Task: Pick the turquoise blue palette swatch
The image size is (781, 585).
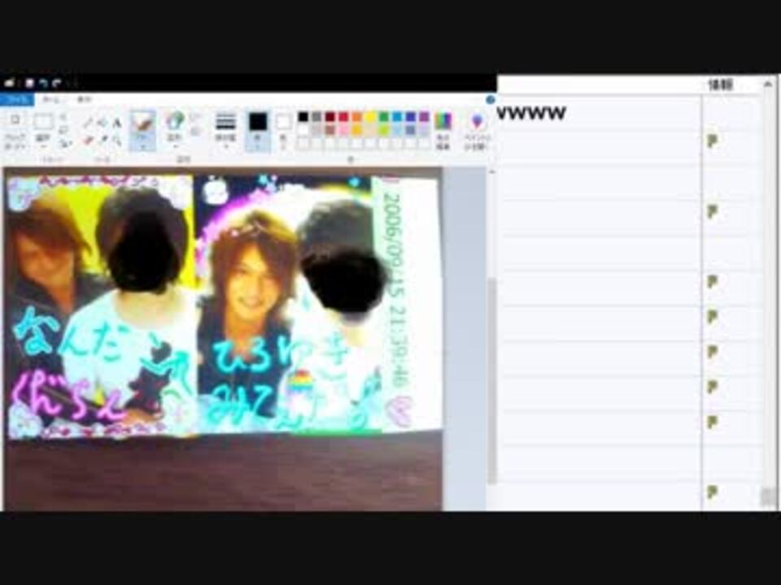Action: click(x=397, y=117)
